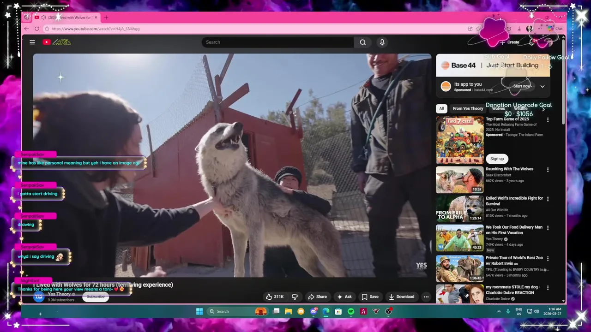Open Spotify from the taskbar
591x332 pixels.
(351, 311)
